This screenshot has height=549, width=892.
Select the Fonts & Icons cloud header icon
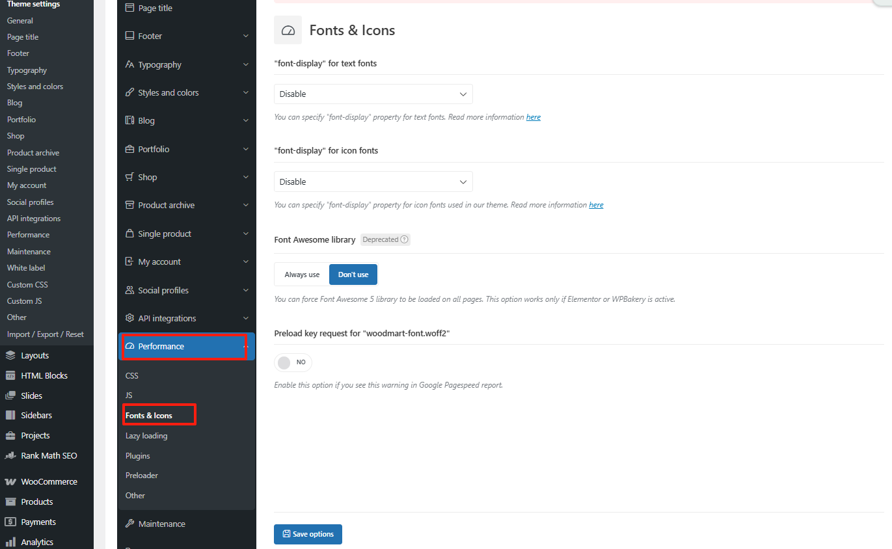pos(288,30)
